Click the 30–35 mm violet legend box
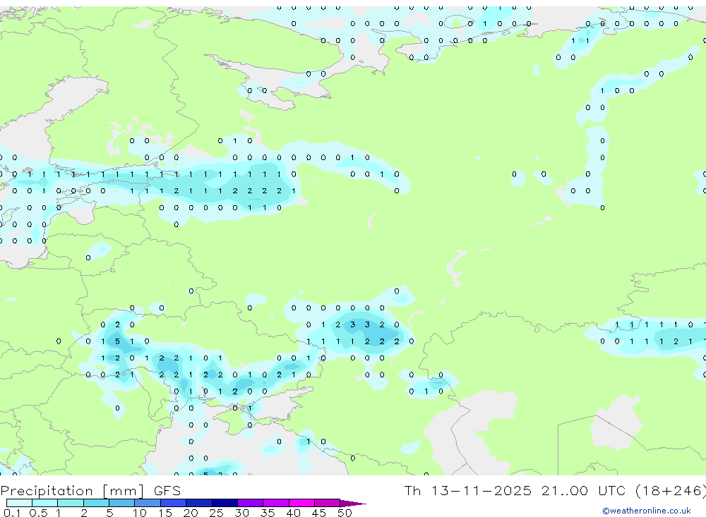The width and height of the screenshot is (706, 517). point(251,503)
